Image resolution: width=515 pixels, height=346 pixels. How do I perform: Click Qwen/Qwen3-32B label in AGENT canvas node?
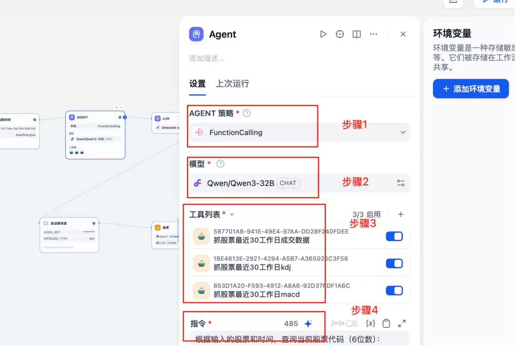[90, 139]
